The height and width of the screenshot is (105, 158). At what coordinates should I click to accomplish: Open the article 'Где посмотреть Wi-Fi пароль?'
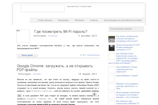(x=61, y=31)
